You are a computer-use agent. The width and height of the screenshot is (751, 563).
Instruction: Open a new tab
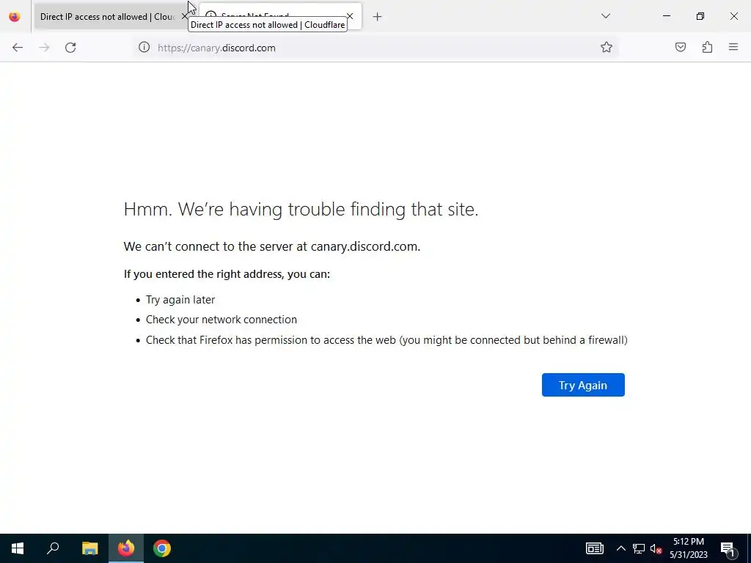(x=378, y=17)
